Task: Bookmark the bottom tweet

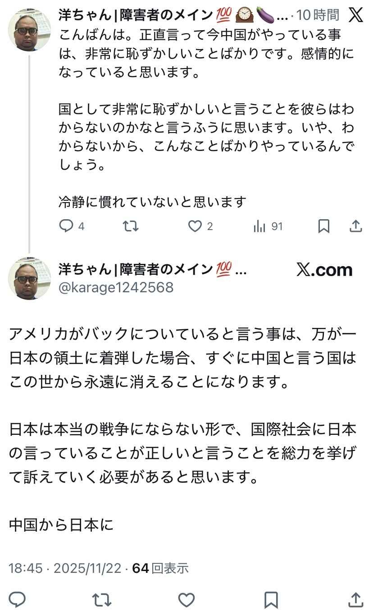Action: 270,600
